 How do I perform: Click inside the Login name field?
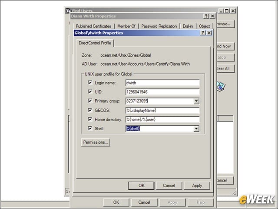coord(162,83)
